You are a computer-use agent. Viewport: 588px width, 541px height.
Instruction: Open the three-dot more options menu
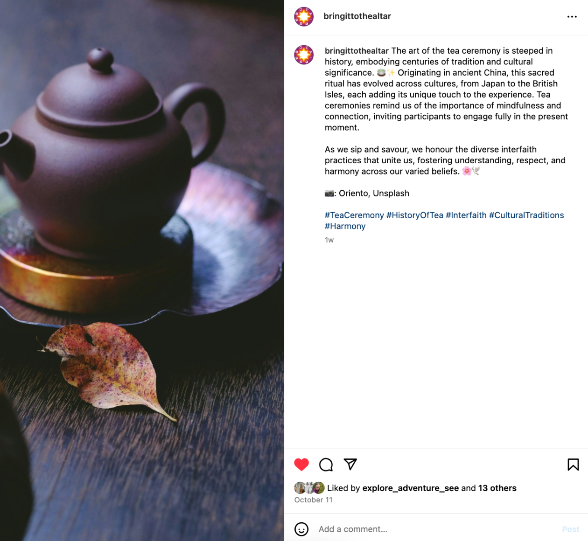[x=572, y=17]
